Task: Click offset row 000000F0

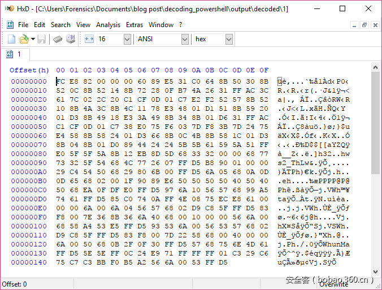Action: [x=29, y=217]
